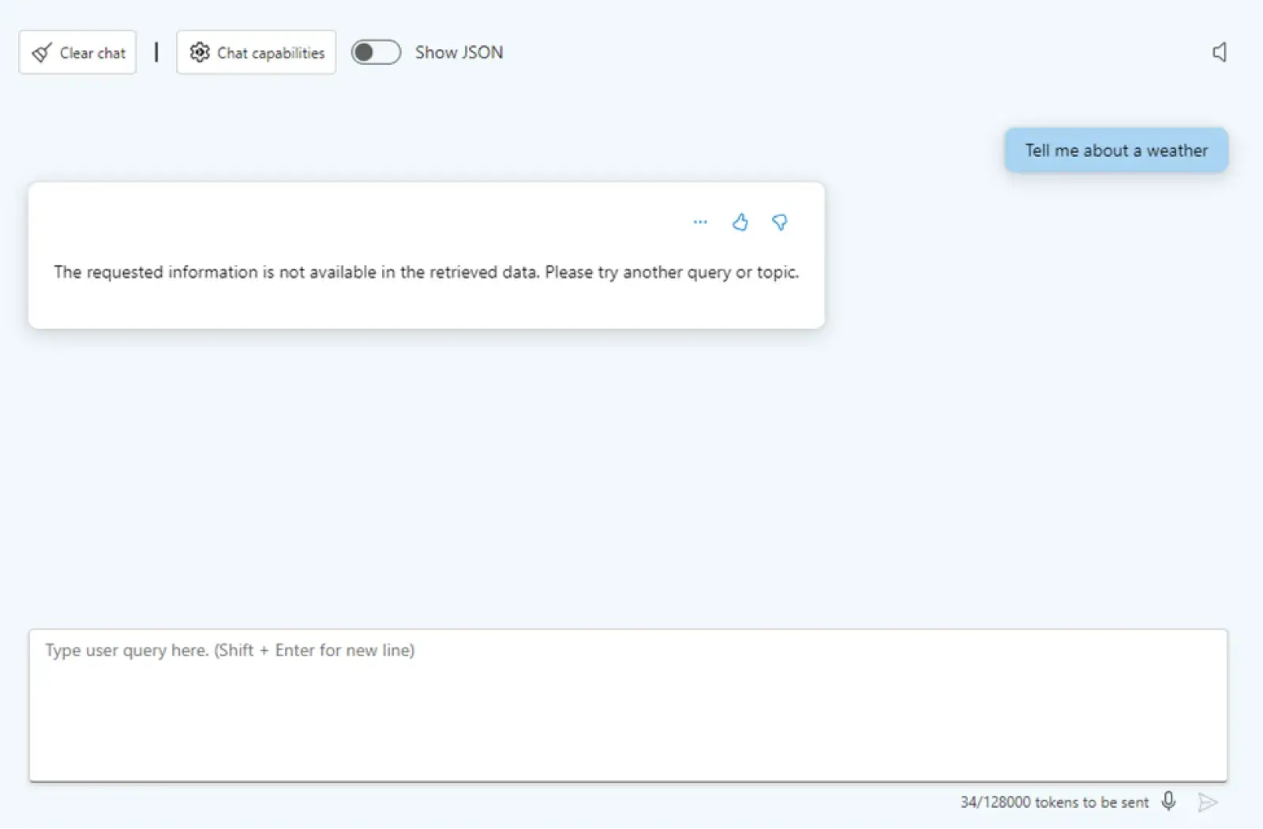Click the 'not available in the retrieved data' response text
Viewport: 1263px width, 829px height.
[426, 272]
